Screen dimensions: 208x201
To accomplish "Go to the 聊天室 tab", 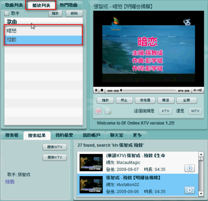I will [116, 135].
